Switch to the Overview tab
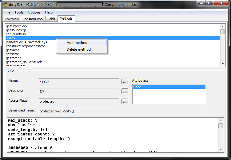The height and width of the screenshot is (160, 231). [x=12, y=19]
